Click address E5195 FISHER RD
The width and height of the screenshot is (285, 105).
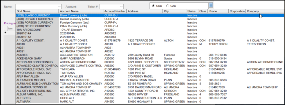point(139,84)
